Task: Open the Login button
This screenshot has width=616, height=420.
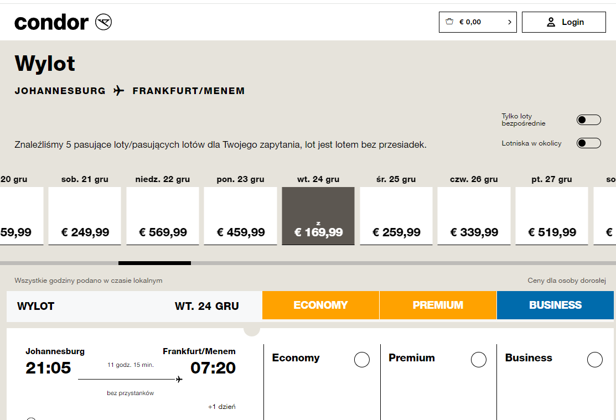Action: pos(564,22)
